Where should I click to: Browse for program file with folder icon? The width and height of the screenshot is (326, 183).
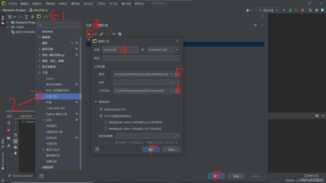(x=176, y=74)
